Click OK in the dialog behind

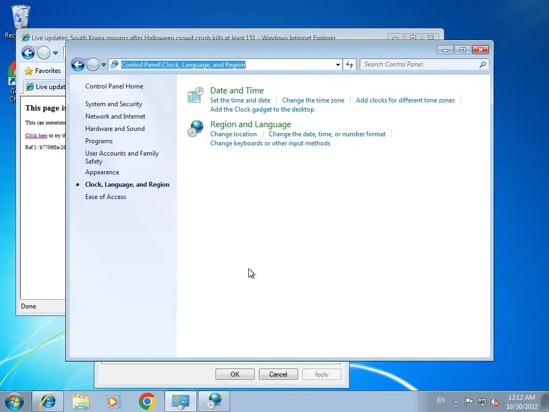[x=235, y=374]
